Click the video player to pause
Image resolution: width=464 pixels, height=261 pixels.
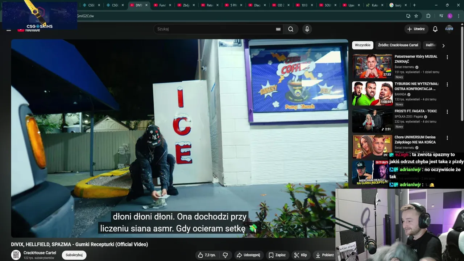[179, 138]
